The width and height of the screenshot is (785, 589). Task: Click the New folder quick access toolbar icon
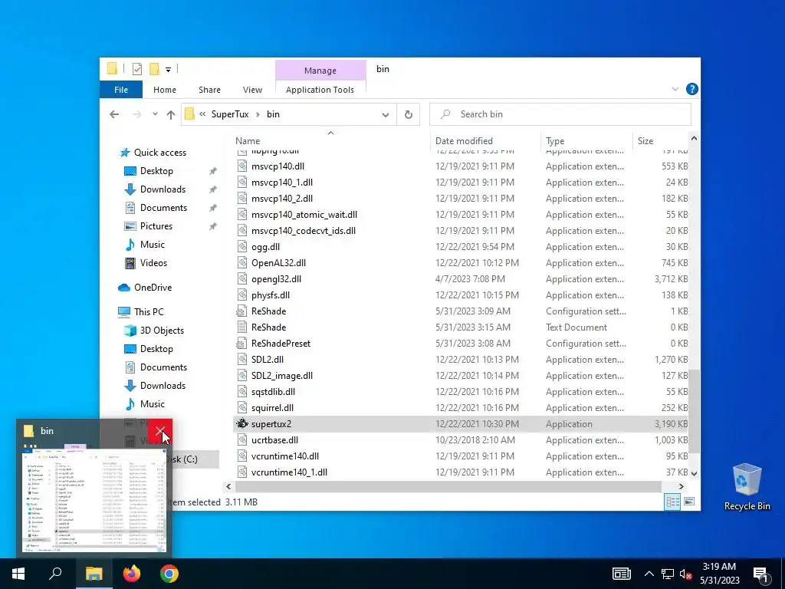(x=155, y=69)
